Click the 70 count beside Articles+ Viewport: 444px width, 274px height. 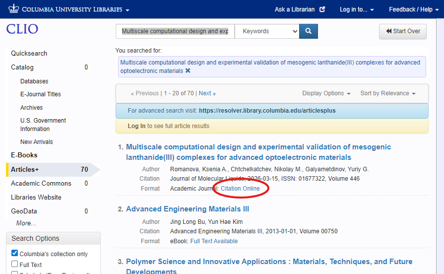tap(84, 169)
